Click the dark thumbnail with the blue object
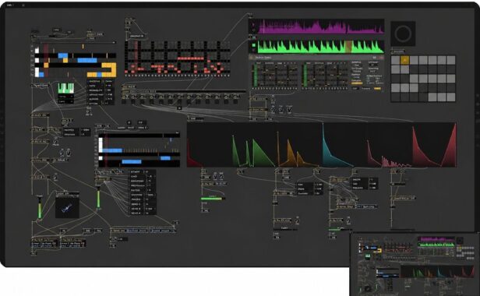This screenshot has height=296, width=480. [67, 207]
